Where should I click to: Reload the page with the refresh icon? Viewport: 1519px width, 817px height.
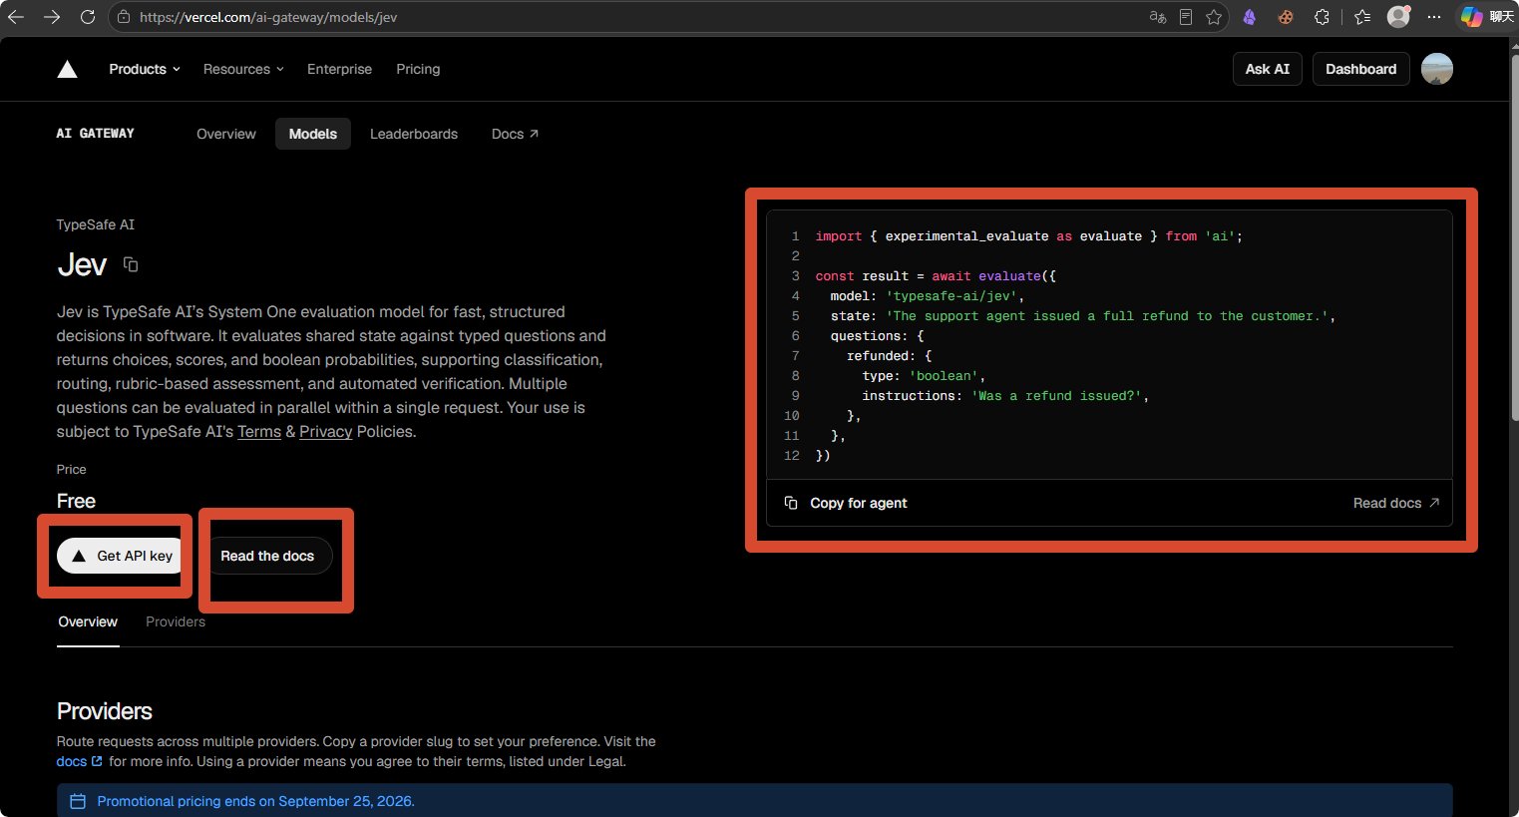coord(88,17)
